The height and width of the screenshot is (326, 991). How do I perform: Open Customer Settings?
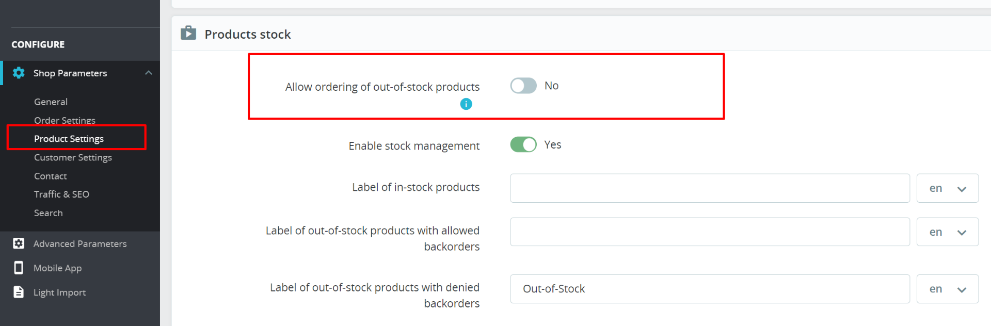click(73, 157)
